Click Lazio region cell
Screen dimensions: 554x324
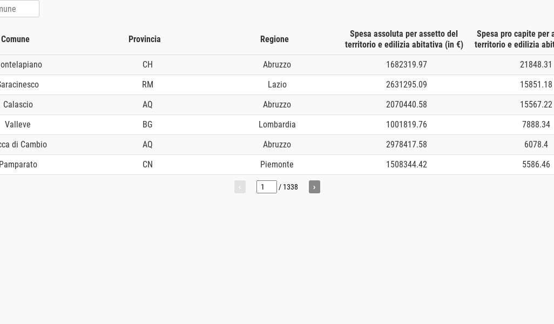point(277,85)
